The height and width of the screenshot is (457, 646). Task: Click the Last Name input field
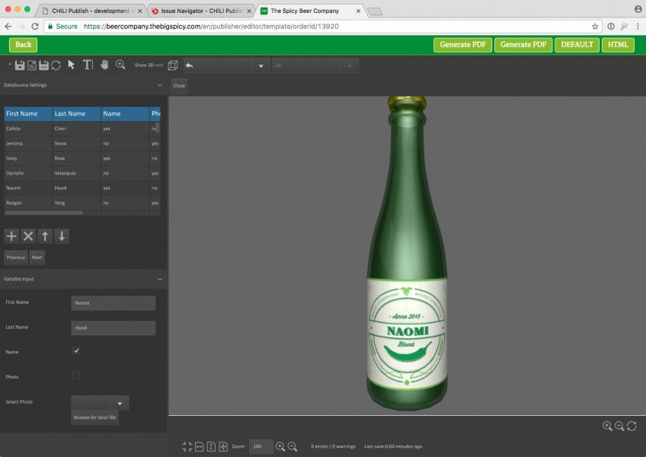(x=114, y=328)
